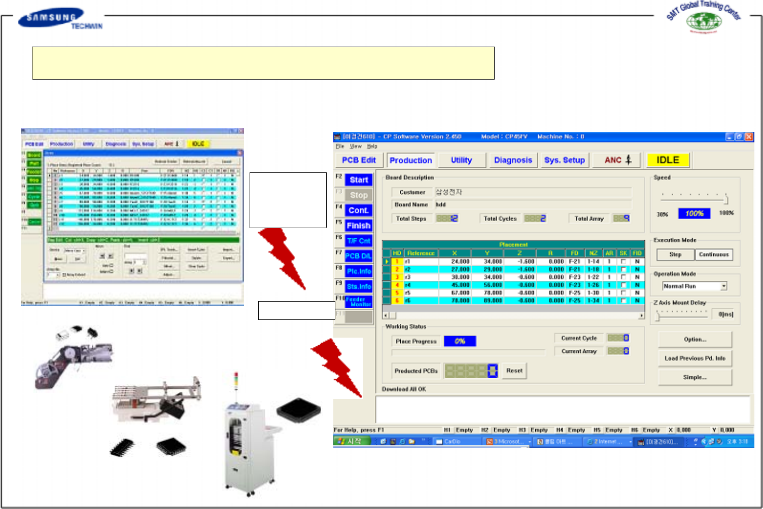Screen dimensions: 763x509
Task: Click the Load Previous Pd. Info button
Action: (695, 358)
